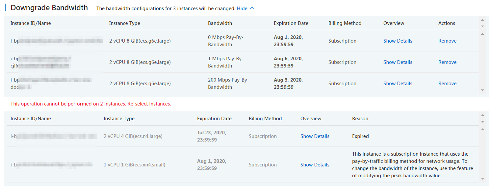
Task: Select the 'Aug 6, 2020, 23:59:59' date cell
Action: point(288,62)
